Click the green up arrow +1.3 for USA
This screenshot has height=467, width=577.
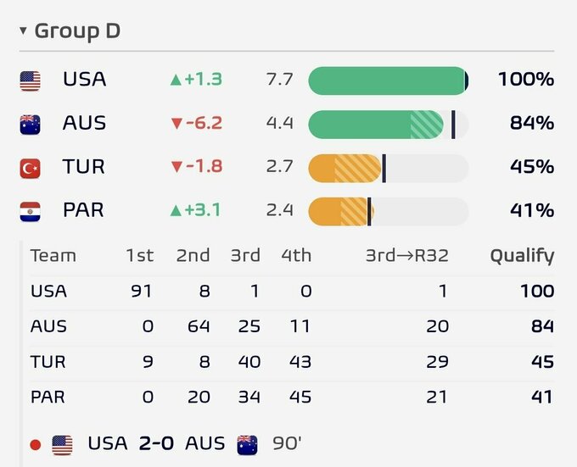(x=196, y=80)
